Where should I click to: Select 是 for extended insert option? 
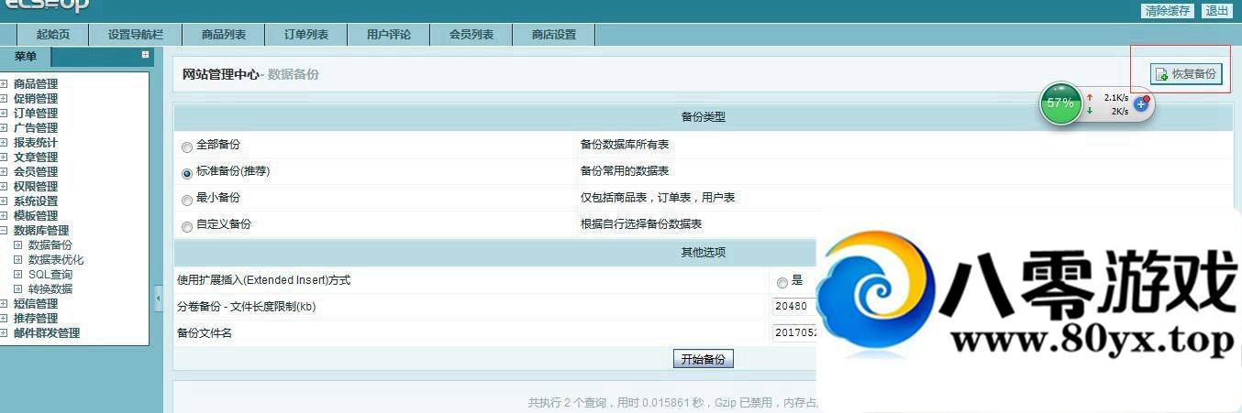pyautogui.click(x=782, y=282)
